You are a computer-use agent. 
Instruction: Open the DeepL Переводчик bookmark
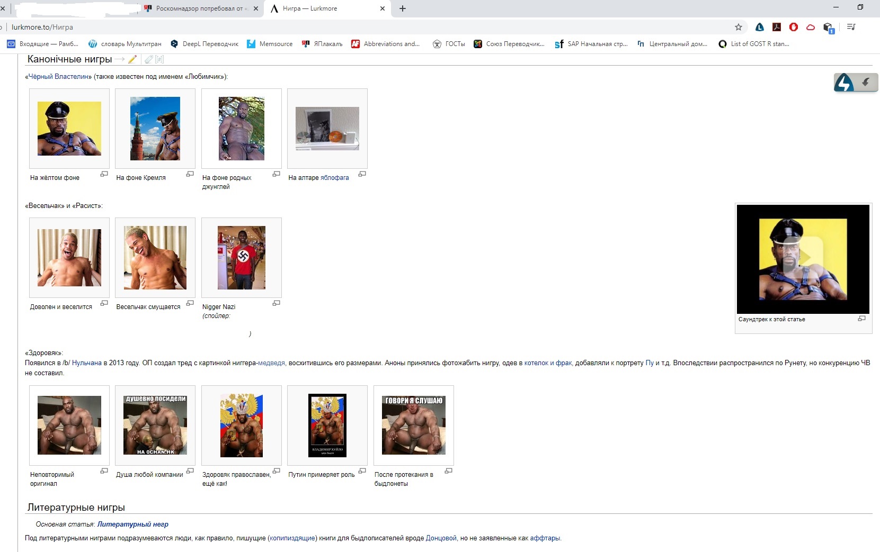(x=205, y=44)
